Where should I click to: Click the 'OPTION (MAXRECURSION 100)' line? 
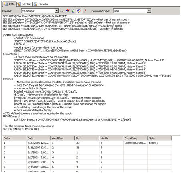[21, 129]
